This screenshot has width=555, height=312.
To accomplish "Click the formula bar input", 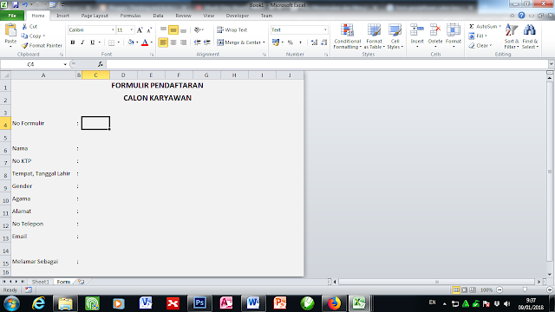I will coord(327,64).
